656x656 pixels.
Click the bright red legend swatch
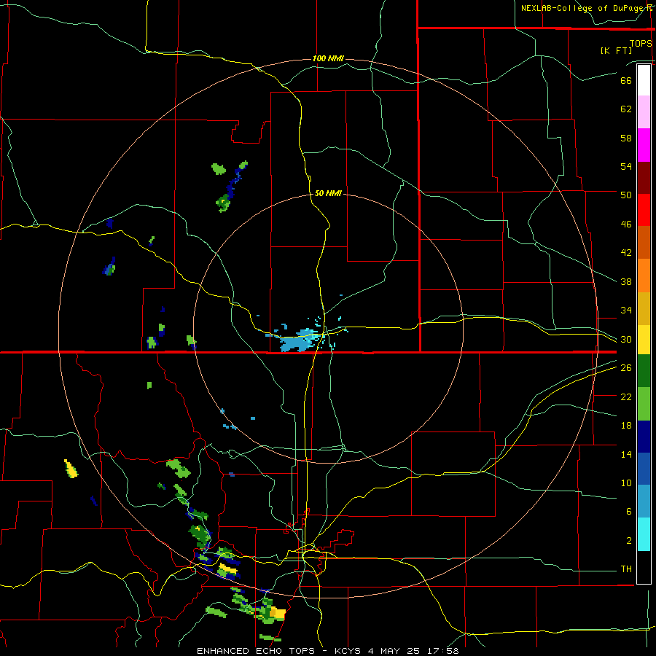(x=644, y=210)
